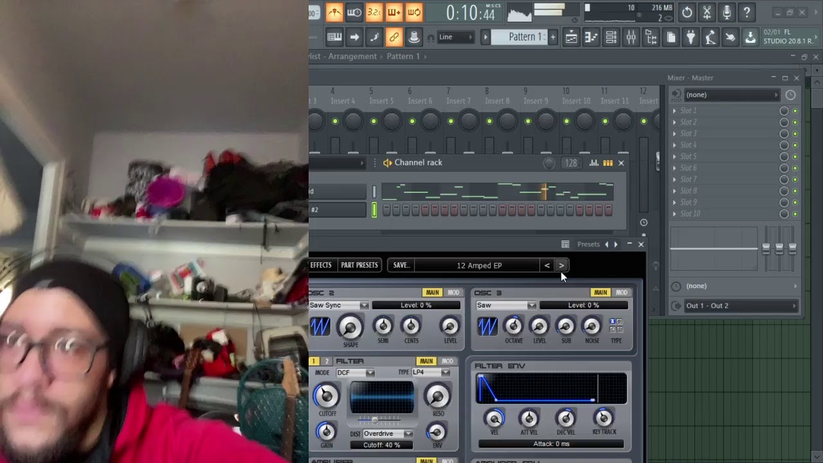Open the plugin picker plug icon
The image size is (823, 463).
coord(691,38)
